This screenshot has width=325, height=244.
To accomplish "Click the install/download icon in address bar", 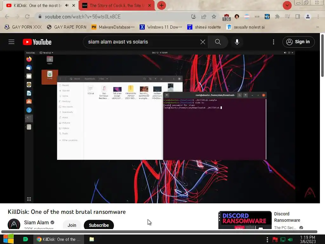I will pos(193,17).
